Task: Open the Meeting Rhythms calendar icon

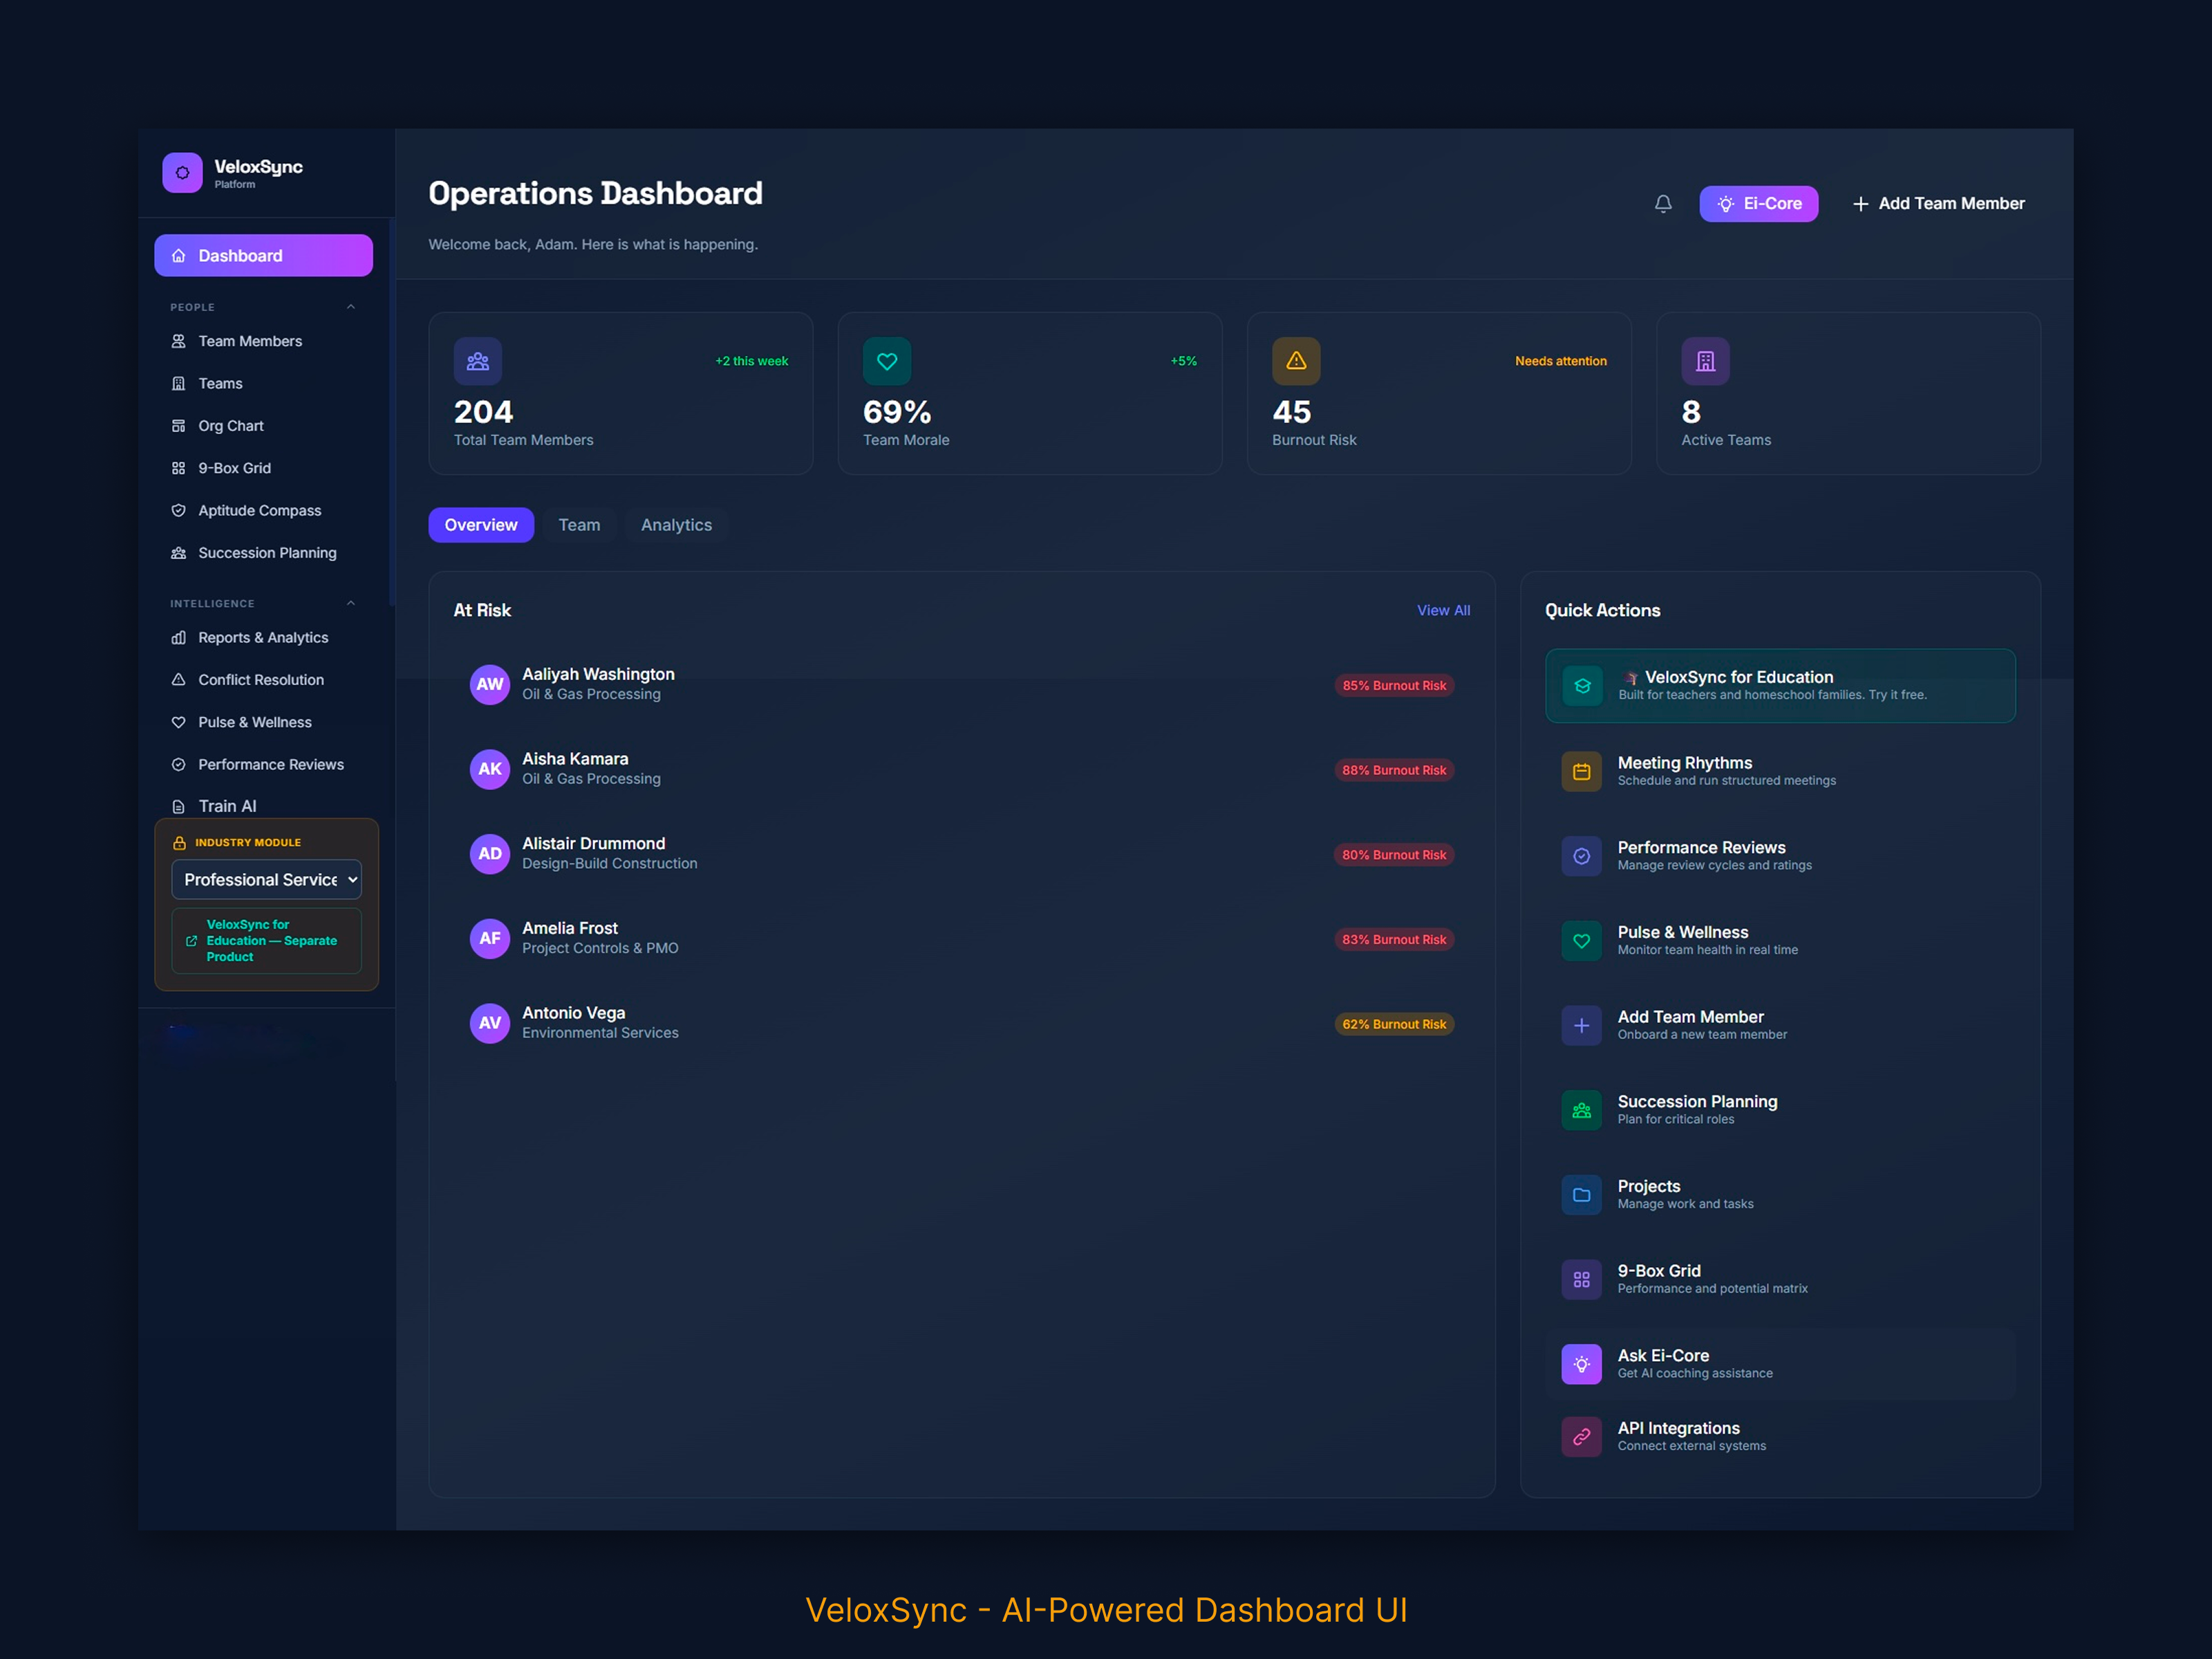Action: point(1581,771)
